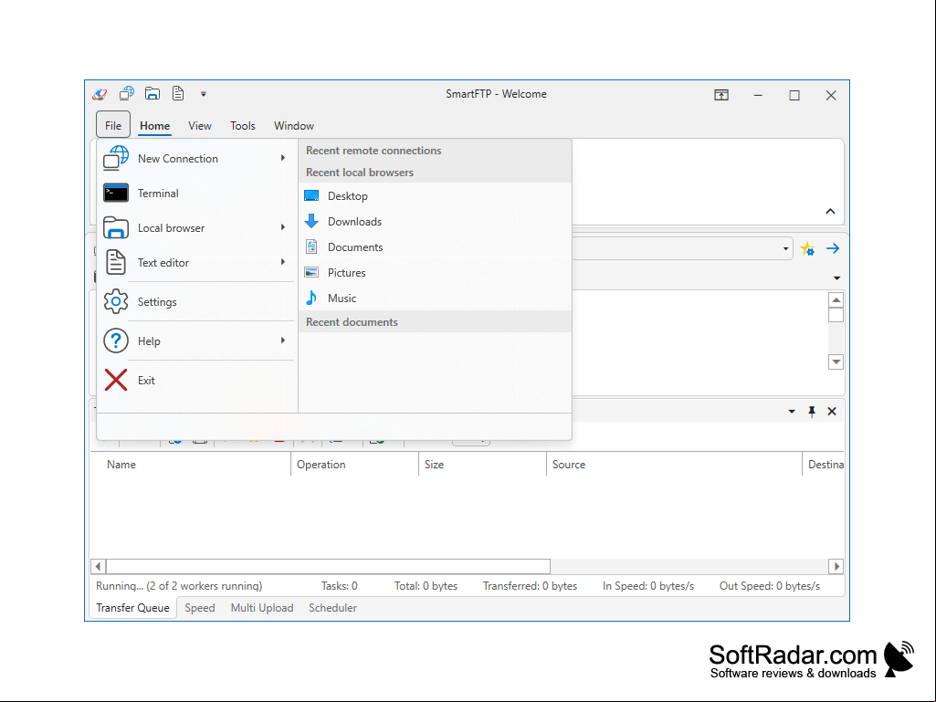Click queue horizontal scroll right arrow

(836, 566)
